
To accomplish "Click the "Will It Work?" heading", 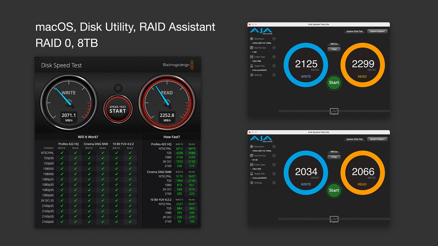I will pos(88,137).
